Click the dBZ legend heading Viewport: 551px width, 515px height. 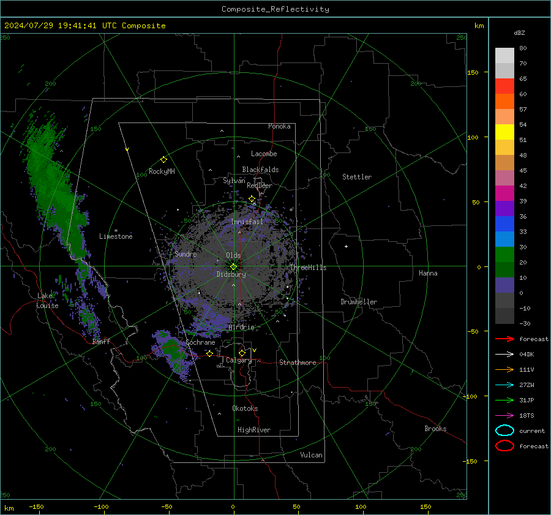click(x=519, y=32)
